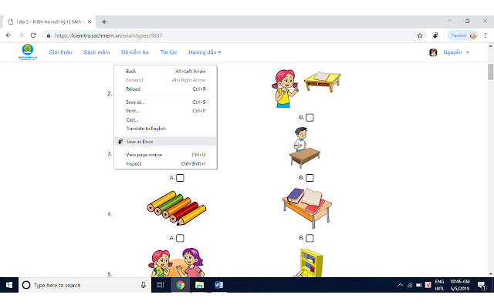Check answer B for question 2
This screenshot has height=308, width=494.
click(x=310, y=117)
